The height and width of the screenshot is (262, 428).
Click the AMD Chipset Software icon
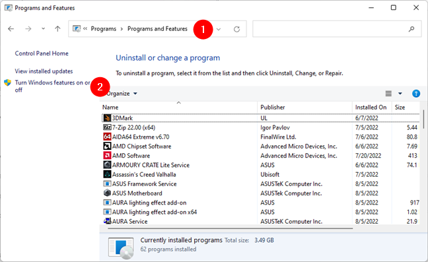click(x=107, y=146)
